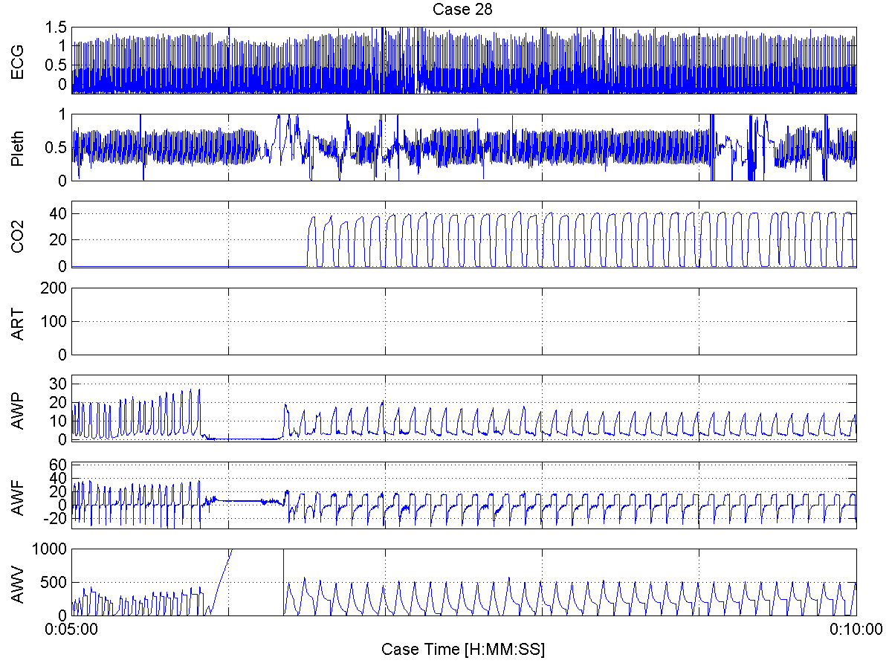
Task: Click the 60 tick on AWF axis
Action: 59,465
